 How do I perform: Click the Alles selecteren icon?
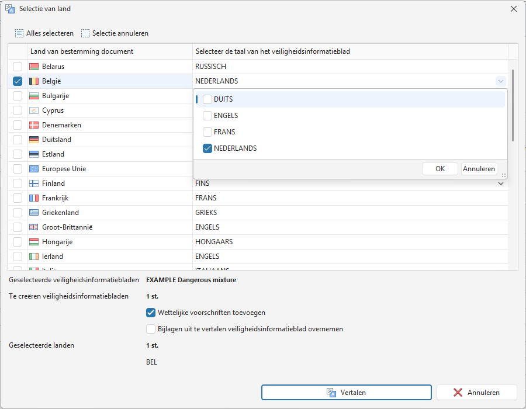pyautogui.click(x=19, y=33)
